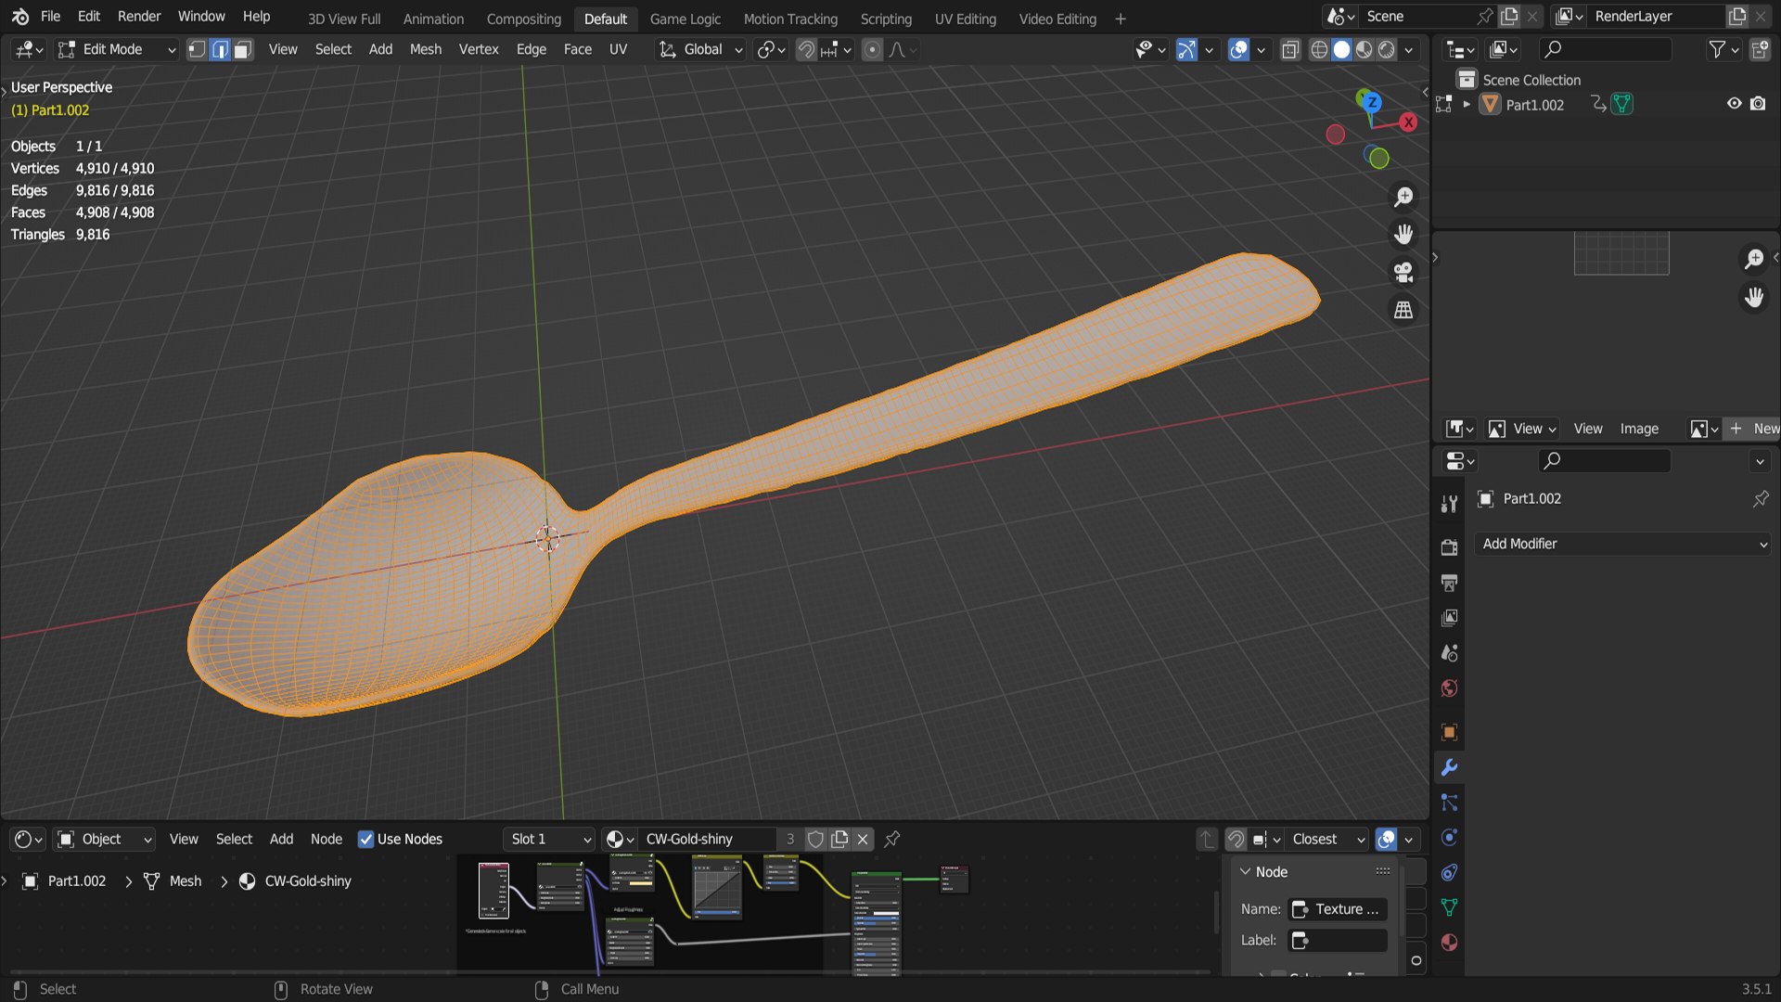Open the Render properties tab icon
Image resolution: width=1781 pixels, height=1002 pixels.
coord(1449,547)
